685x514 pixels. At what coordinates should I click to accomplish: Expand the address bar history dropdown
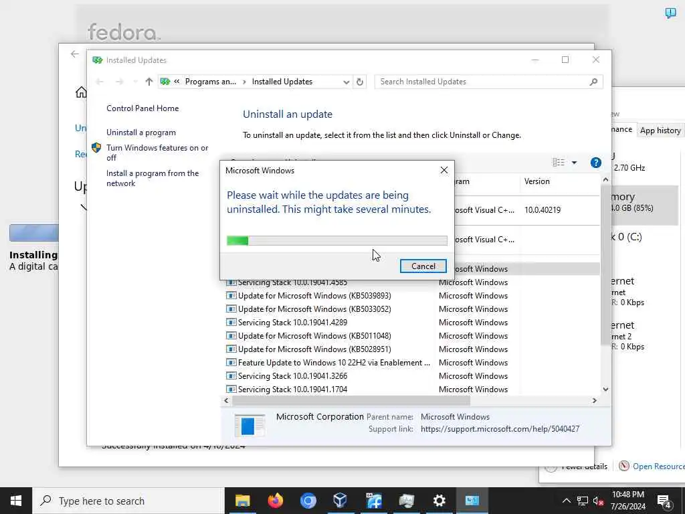[346, 82]
